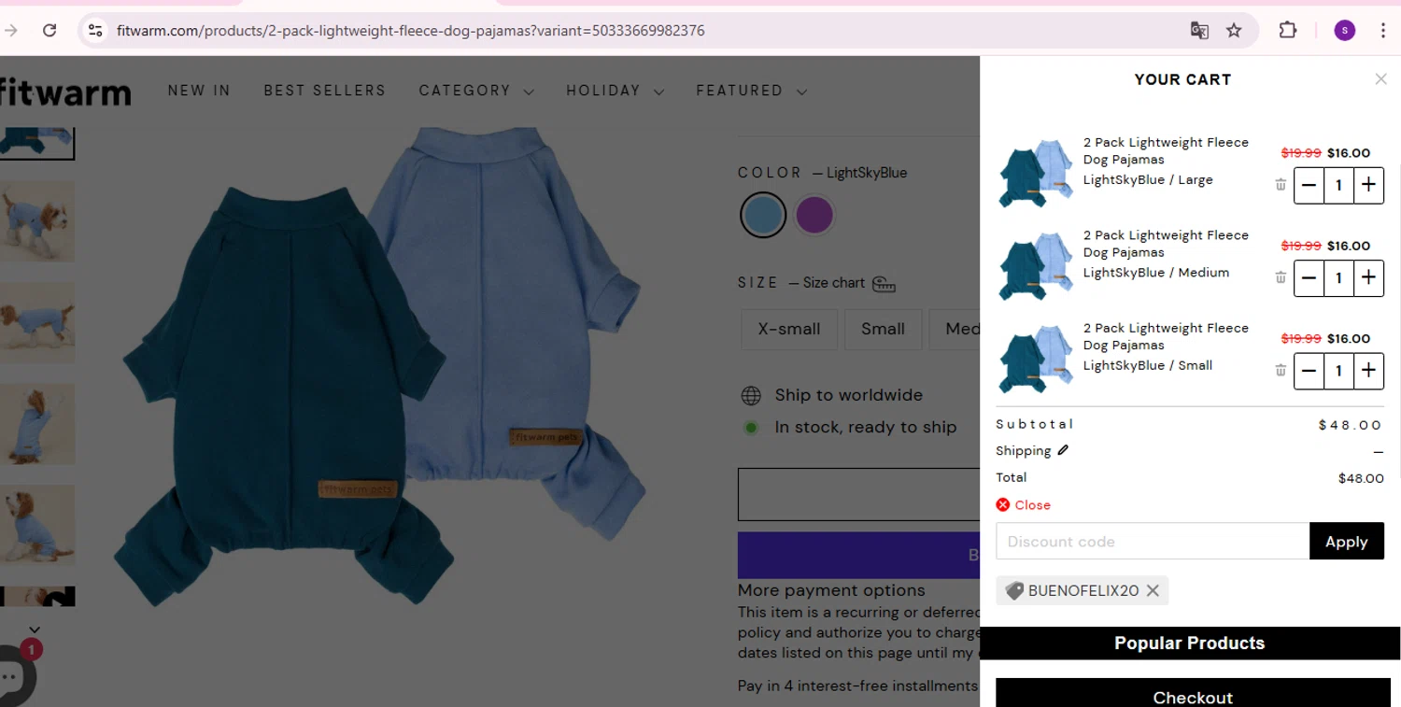Open cart thumbnail of LightSkyBlue / Medium item
This screenshot has width=1401, height=707.
tap(1036, 265)
